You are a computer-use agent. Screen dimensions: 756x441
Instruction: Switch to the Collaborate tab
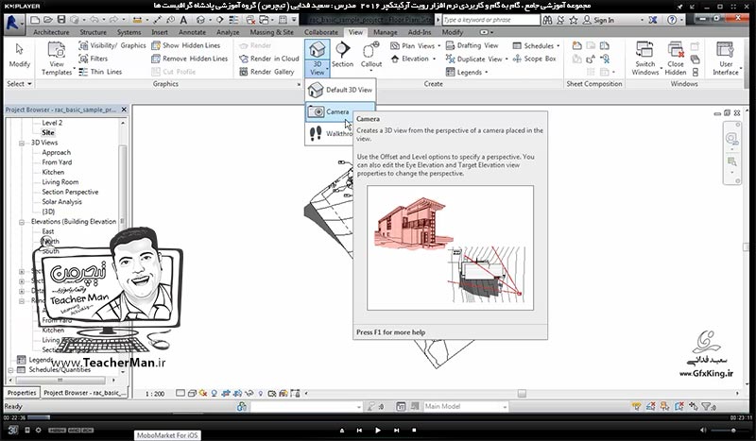click(x=321, y=32)
